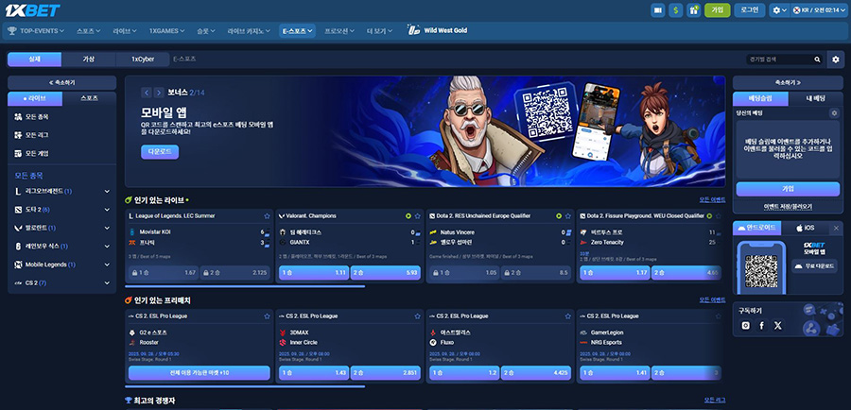Open the 프로모션 menu
The width and height of the screenshot is (851, 410).
coord(339,31)
